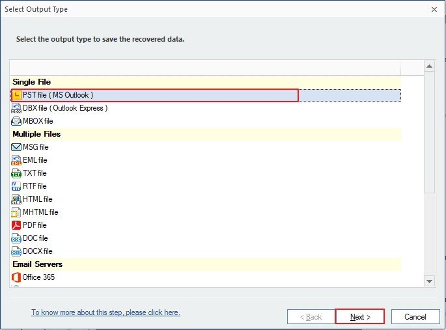Click the Single File group header
Viewport: 446px width, 330px height.
click(x=206, y=82)
